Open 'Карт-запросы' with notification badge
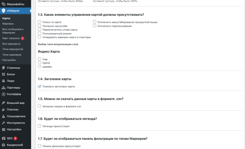 [11, 38]
